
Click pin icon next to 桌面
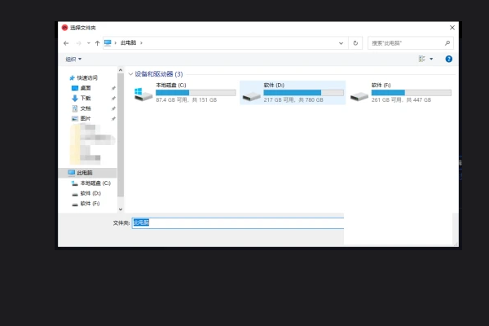point(113,88)
